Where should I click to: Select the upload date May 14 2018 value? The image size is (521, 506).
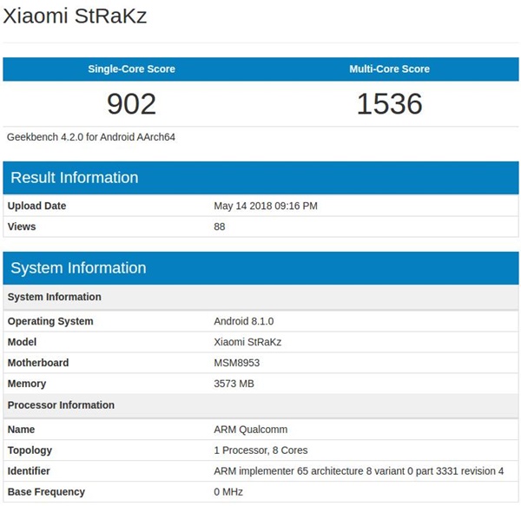265,207
